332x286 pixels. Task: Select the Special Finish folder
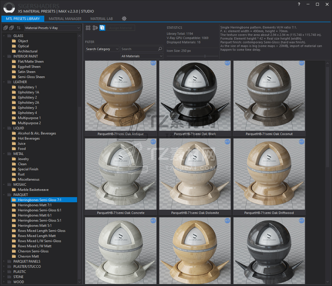click(x=28, y=169)
